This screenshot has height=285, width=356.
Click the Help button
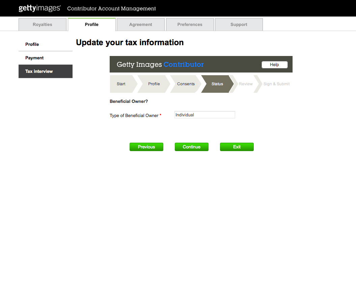(x=274, y=65)
